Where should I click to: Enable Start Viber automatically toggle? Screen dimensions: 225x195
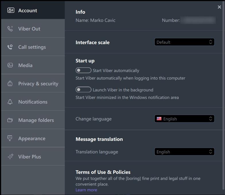[x=83, y=71]
